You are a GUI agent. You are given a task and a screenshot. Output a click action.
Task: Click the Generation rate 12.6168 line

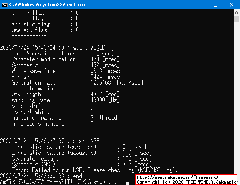[x=77, y=82]
